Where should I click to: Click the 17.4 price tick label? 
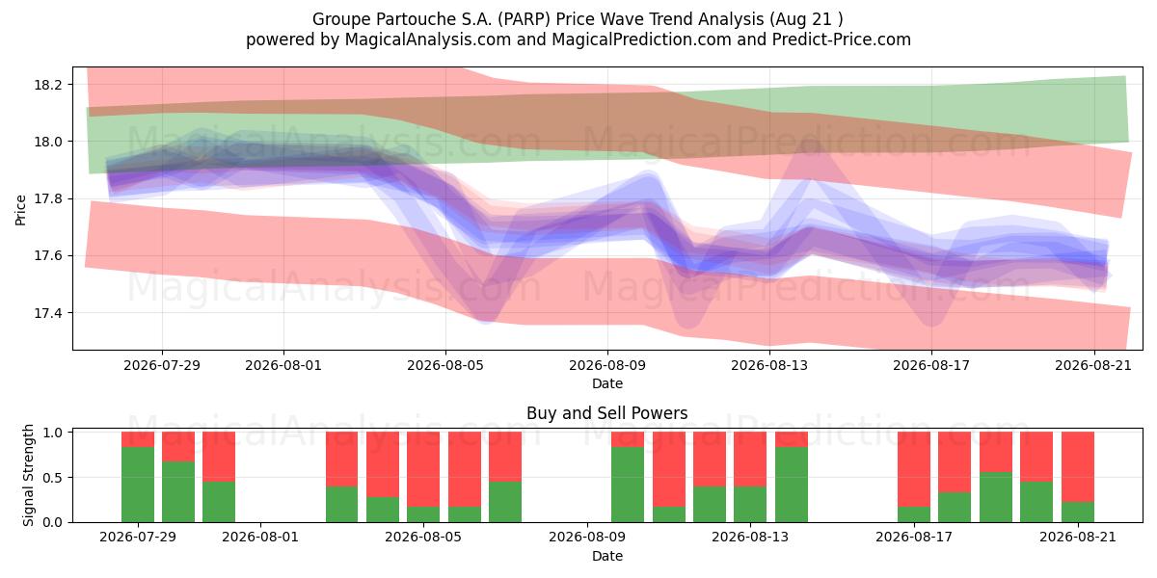tap(48, 313)
